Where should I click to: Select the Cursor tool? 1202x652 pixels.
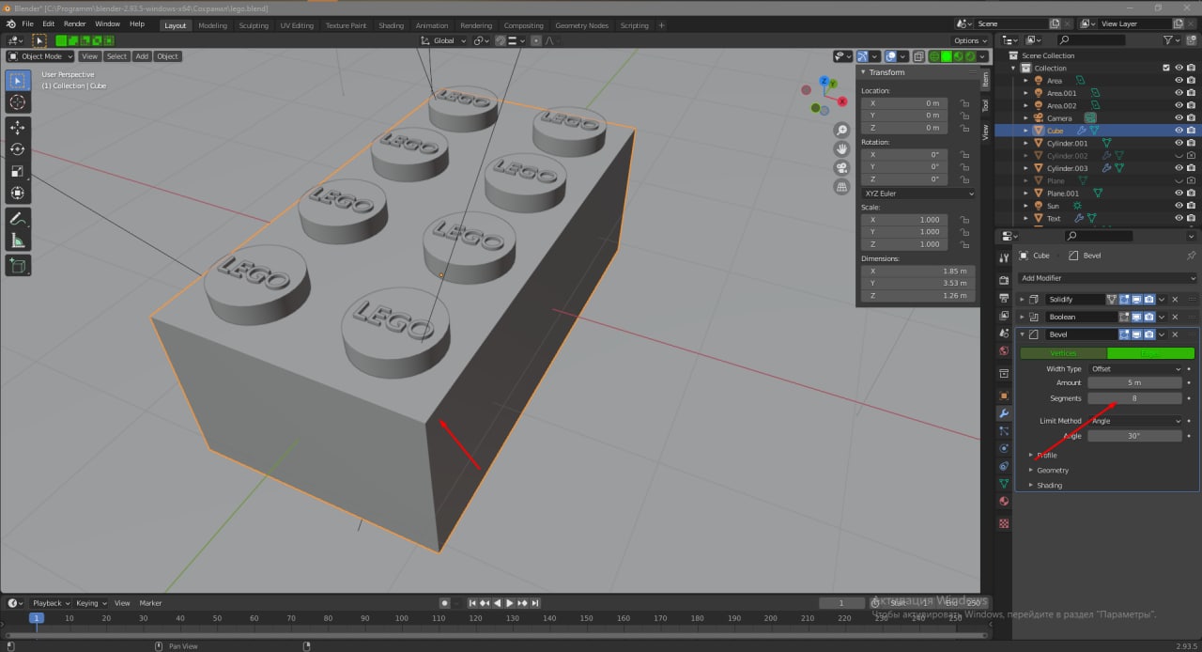pyautogui.click(x=18, y=102)
